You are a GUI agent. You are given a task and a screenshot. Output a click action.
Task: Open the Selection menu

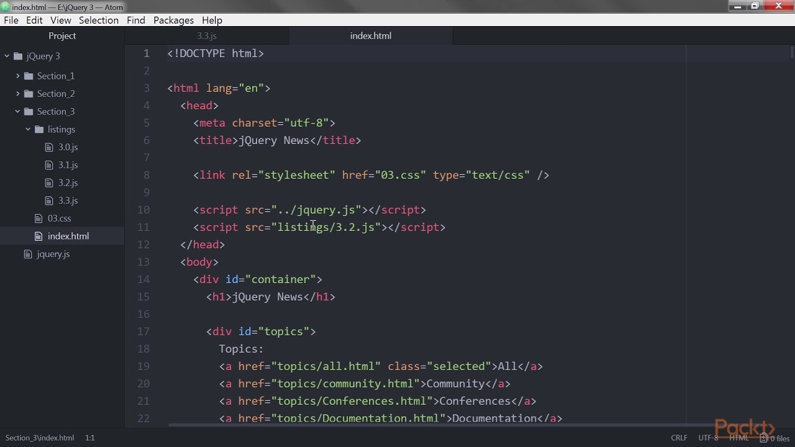(99, 20)
